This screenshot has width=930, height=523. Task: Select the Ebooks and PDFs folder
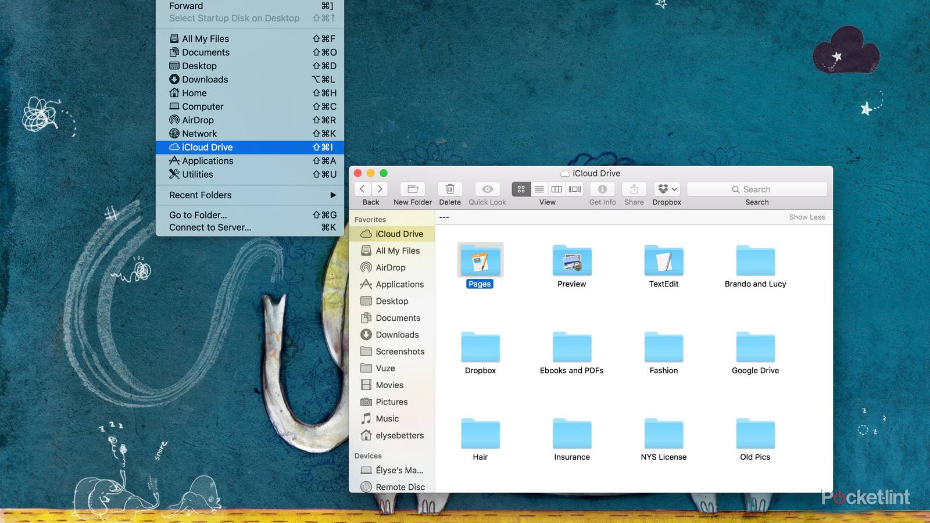click(572, 347)
